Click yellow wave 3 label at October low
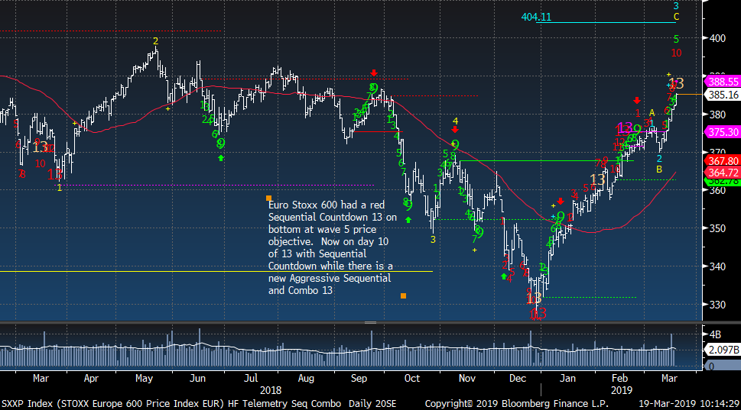The width and height of the screenshot is (741, 410). (x=433, y=240)
